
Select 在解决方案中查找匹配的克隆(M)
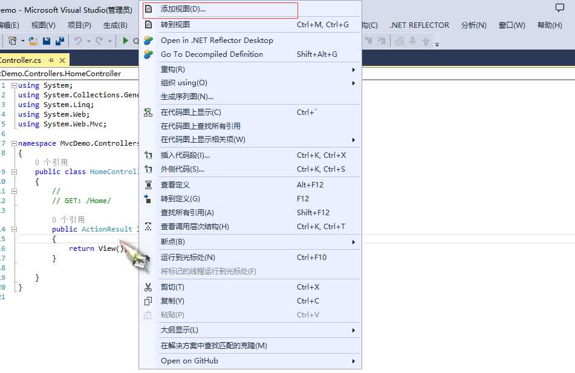coord(250,346)
